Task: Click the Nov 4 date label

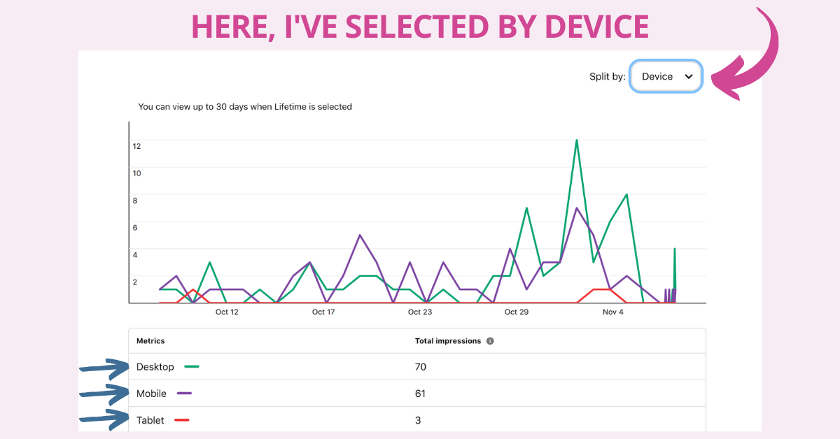Action: 612,312
